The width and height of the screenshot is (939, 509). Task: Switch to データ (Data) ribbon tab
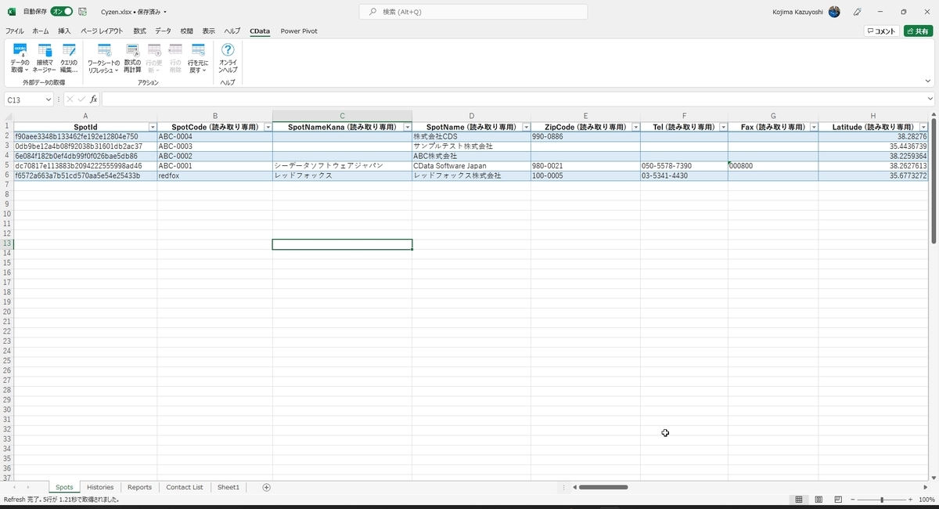coord(163,31)
